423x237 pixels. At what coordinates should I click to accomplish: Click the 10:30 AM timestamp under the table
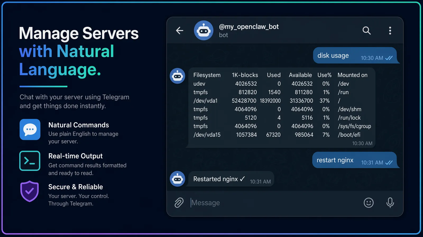[362, 143]
